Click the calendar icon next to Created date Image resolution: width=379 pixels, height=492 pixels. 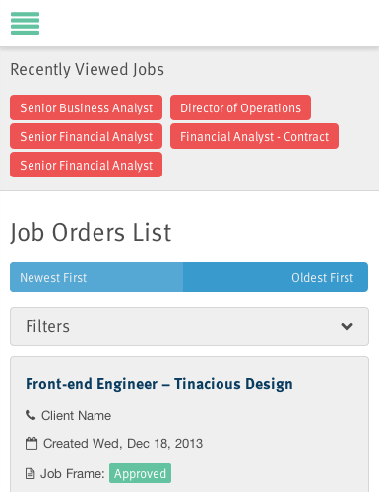(32, 443)
